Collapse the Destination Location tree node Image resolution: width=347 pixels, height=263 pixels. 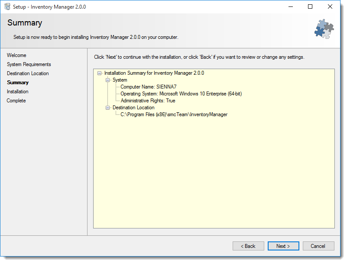[107, 108]
